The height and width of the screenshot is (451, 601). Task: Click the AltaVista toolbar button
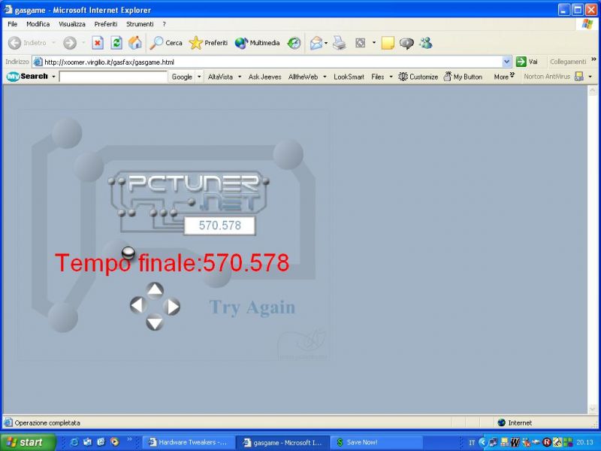[220, 77]
